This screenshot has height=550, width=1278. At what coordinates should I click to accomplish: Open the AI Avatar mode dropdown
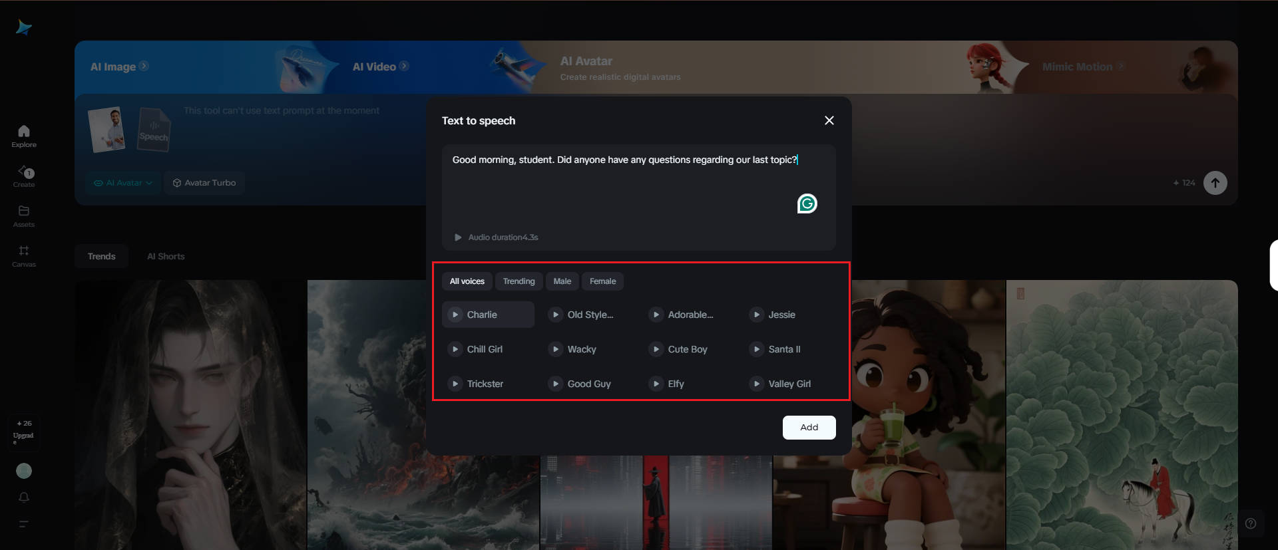pyautogui.click(x=123, y=183)
